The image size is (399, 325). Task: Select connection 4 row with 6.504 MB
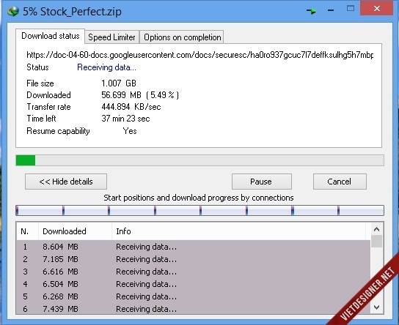click(x=194, y=284)
